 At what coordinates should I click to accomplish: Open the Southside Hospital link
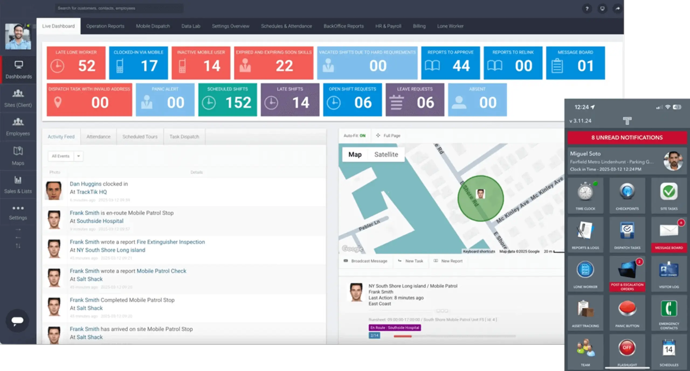click(x=100, y=221)
